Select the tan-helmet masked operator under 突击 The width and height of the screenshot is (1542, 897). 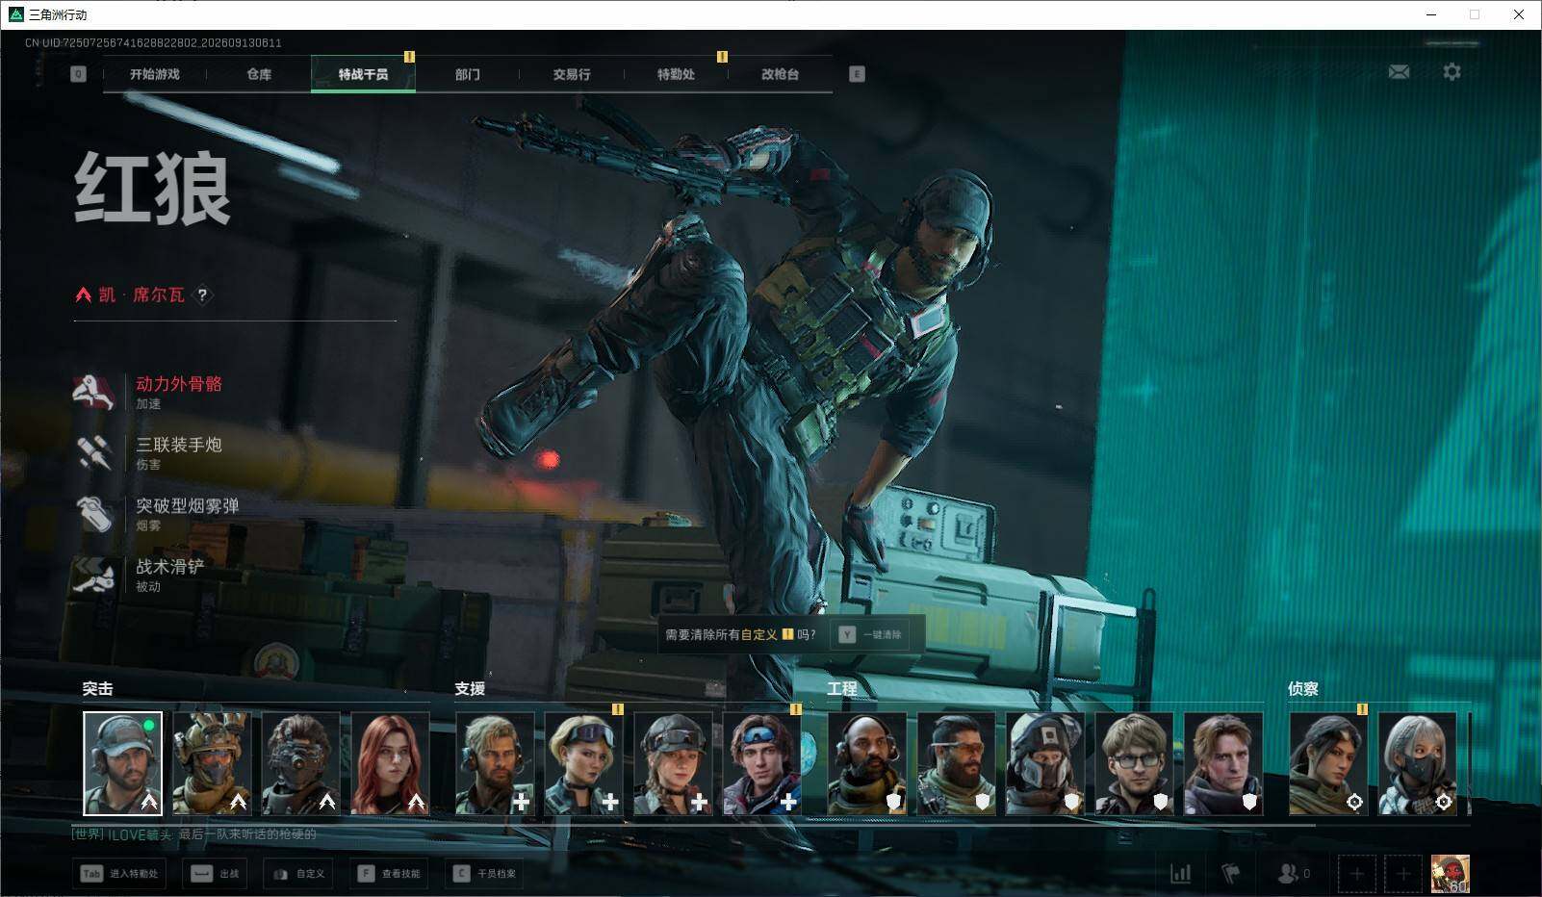[212, 763]
